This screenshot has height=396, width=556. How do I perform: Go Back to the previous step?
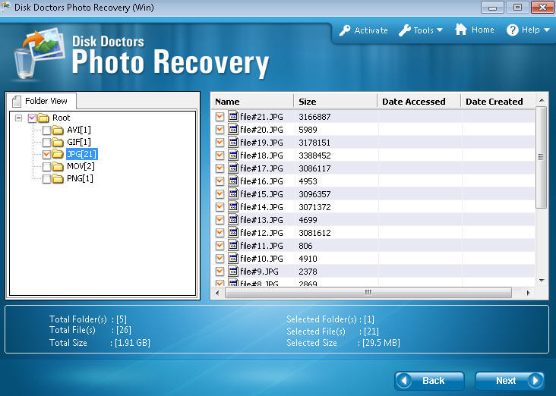pos(429,381)
